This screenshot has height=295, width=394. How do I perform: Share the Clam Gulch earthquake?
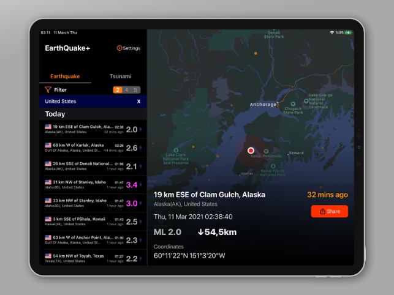(x=330, y=211)
